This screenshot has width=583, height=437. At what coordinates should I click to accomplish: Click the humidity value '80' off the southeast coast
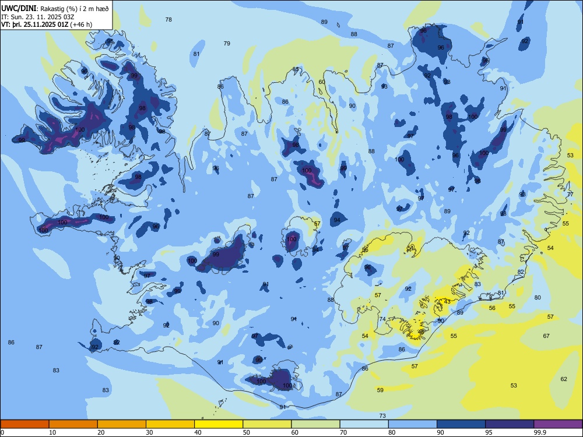[538, 297]
